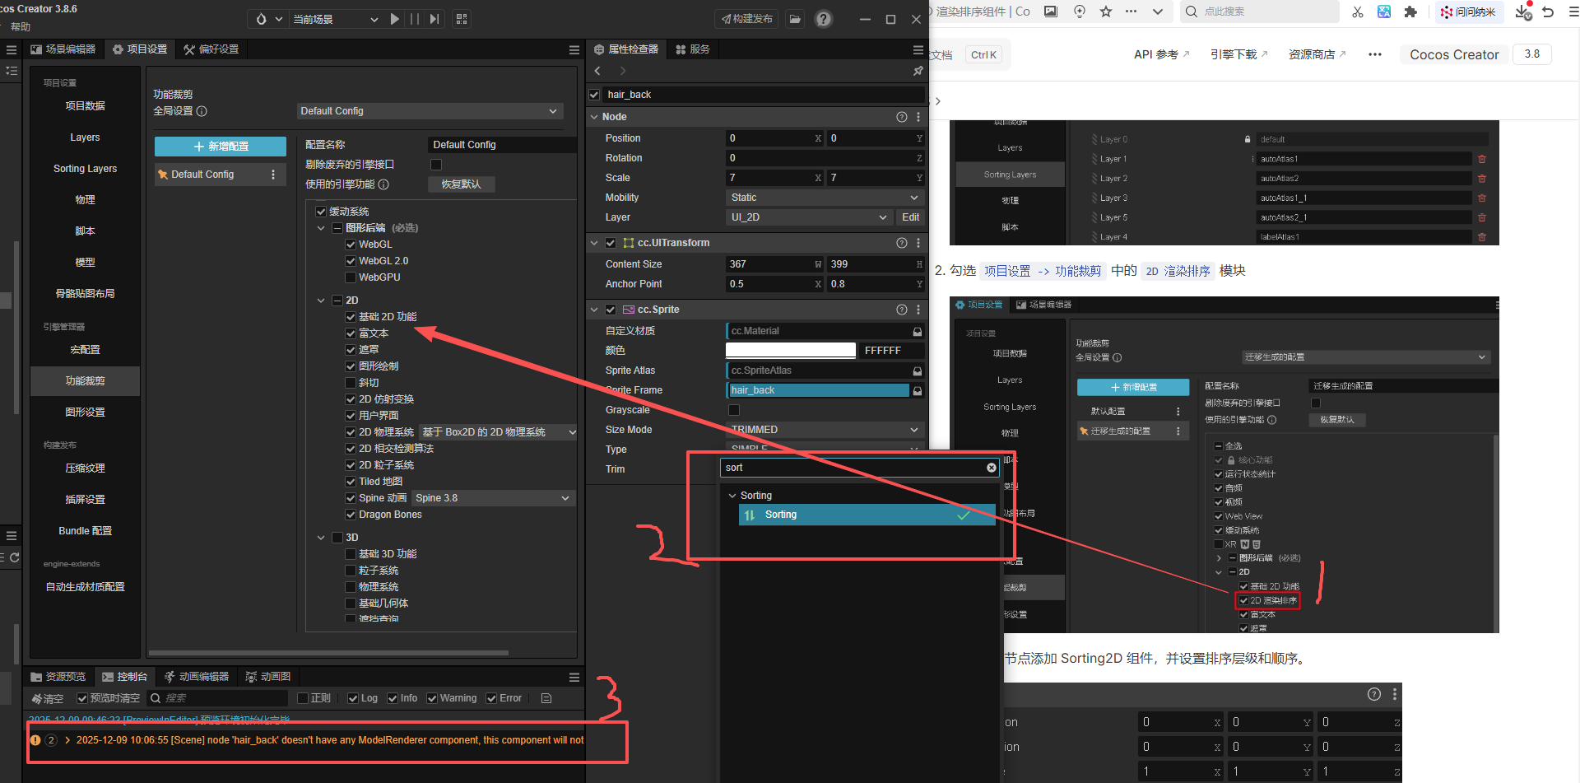Toggle the Grayscale checkbox

pos(734,410)
